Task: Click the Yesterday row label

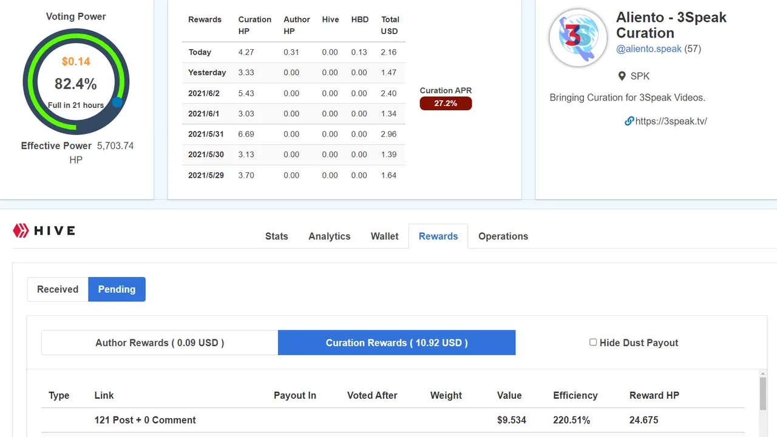Action: (x=207, y=73)
